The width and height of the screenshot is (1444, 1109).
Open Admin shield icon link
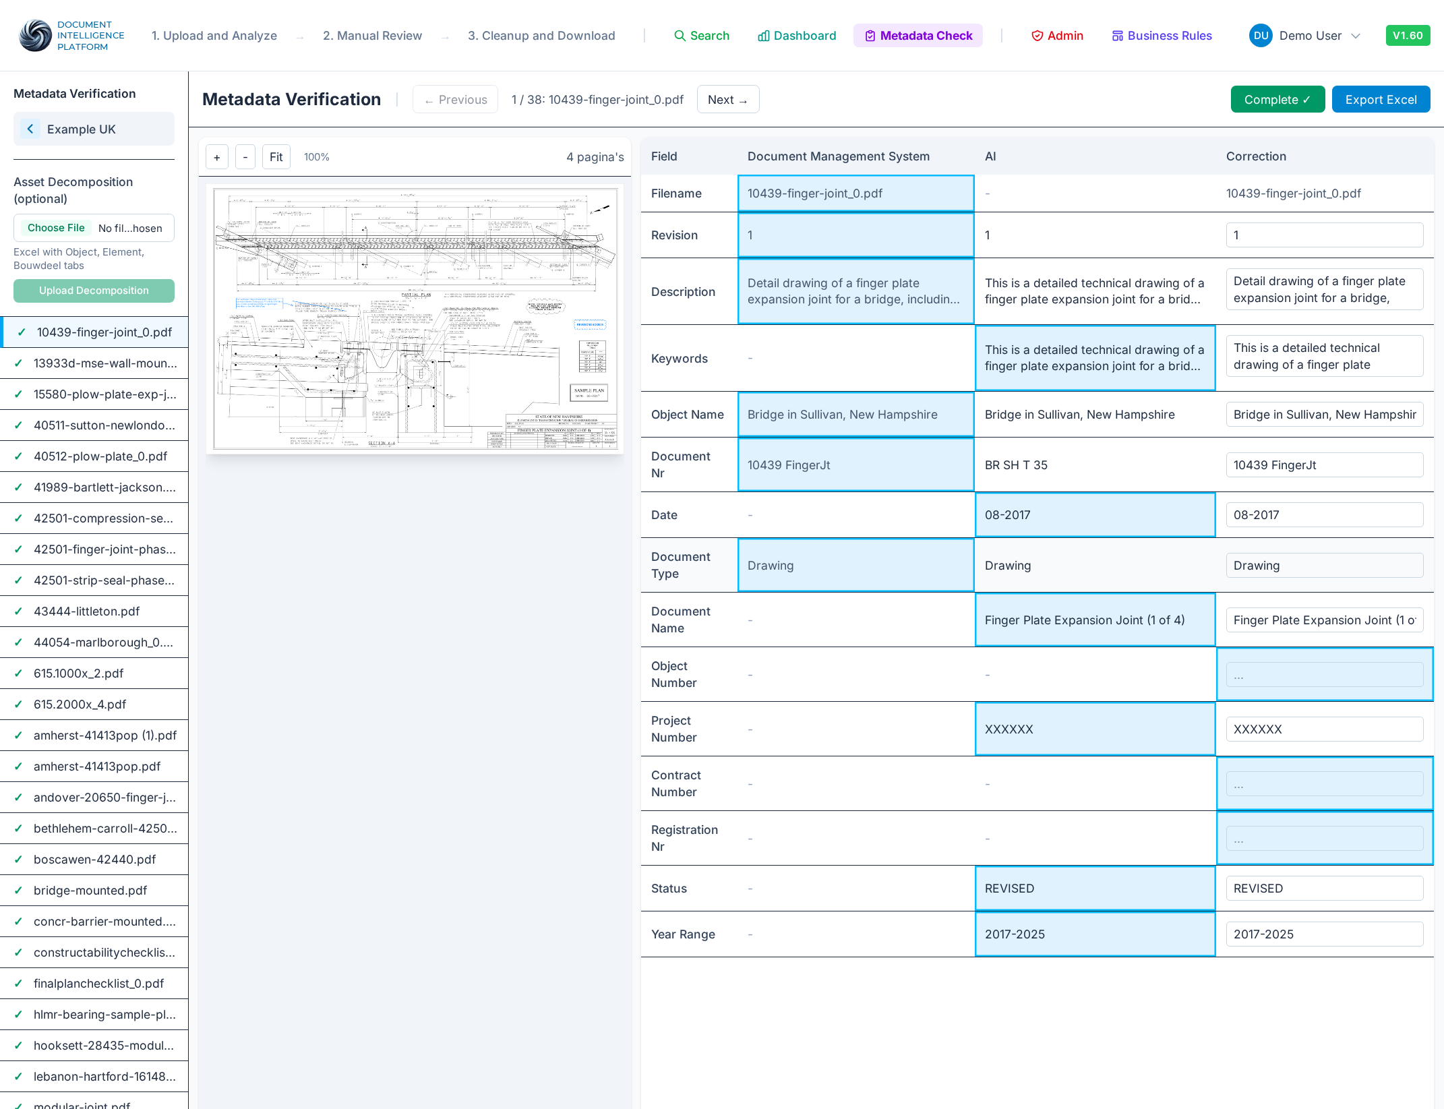1037,36
